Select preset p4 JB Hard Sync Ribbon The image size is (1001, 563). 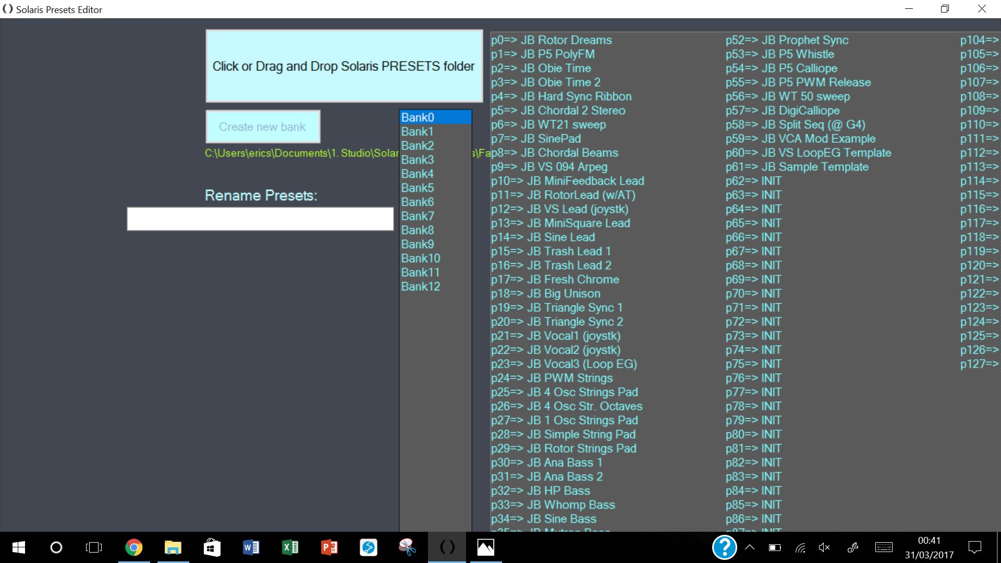(x=561, y=96)
